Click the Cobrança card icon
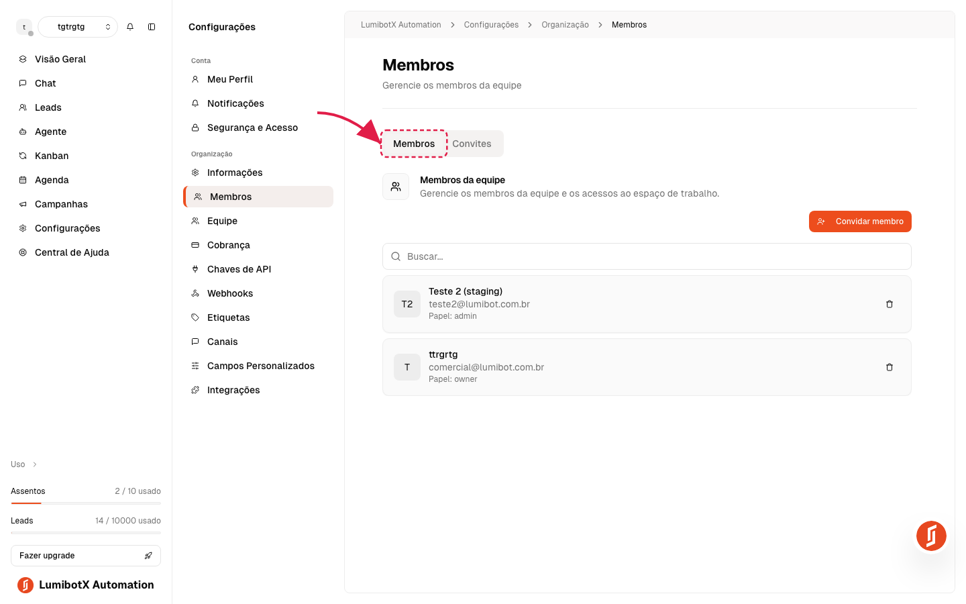The height and width of the screenshot is (604, 966). (195, 245)
